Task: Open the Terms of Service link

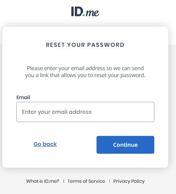Action: point(86,181)
